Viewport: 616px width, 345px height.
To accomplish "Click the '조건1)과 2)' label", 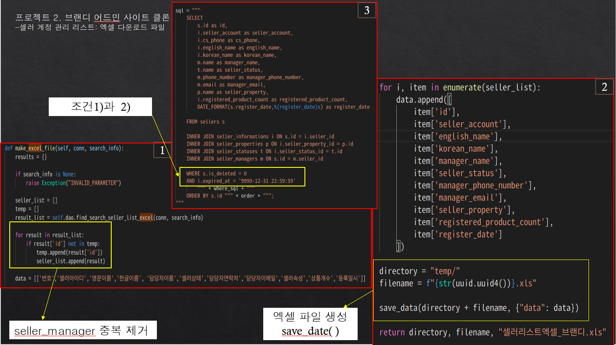I will [101, 107].
